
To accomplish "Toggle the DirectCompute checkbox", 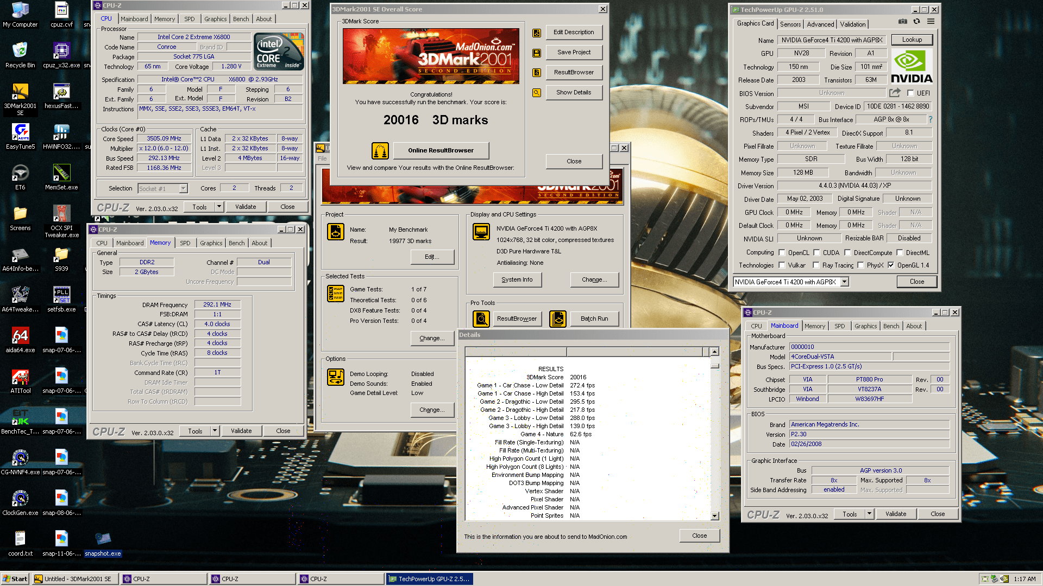I will click(847, 252).
